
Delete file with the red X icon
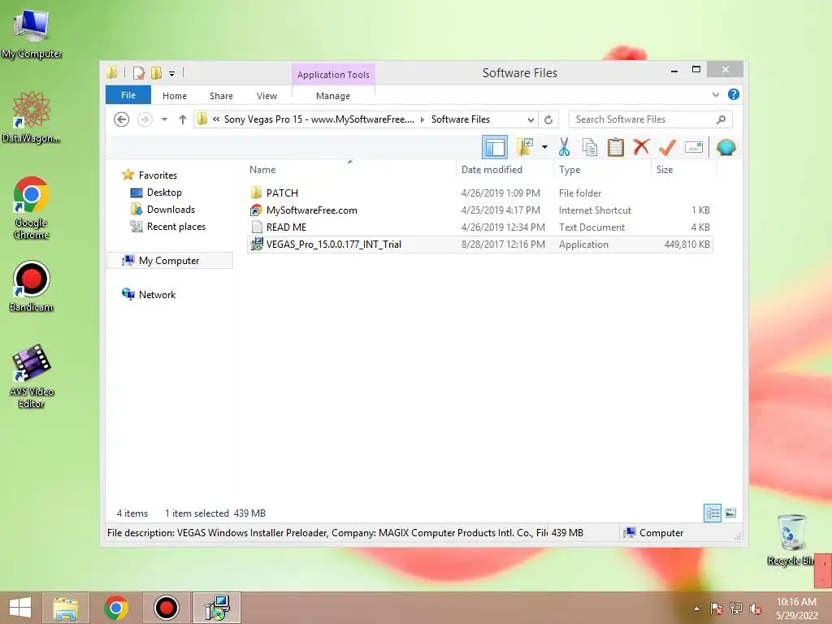641,147
